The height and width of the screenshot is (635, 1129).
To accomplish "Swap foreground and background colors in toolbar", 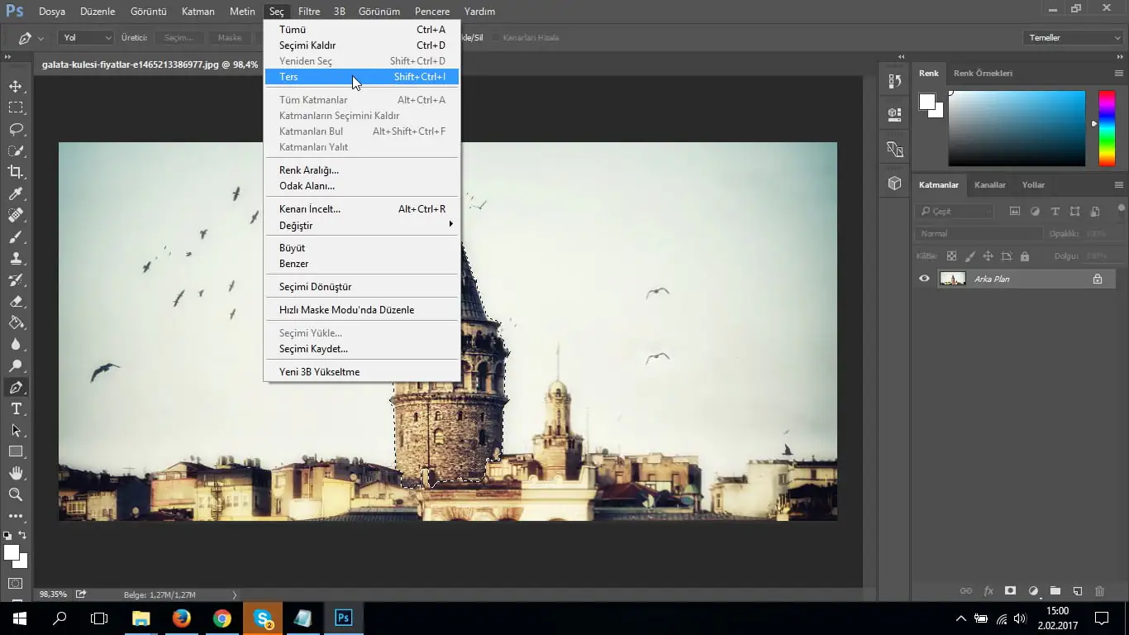I will (22, 536).
